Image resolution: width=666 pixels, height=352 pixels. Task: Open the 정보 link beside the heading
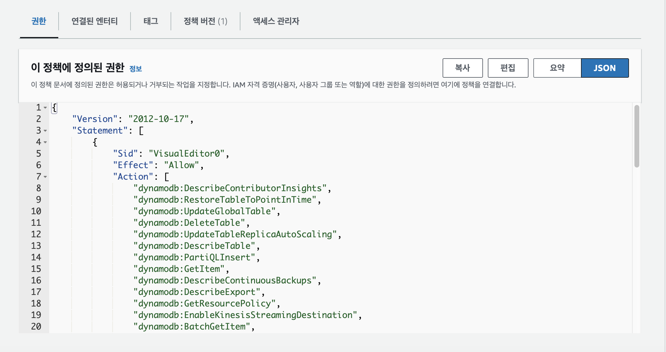point(136,69)
